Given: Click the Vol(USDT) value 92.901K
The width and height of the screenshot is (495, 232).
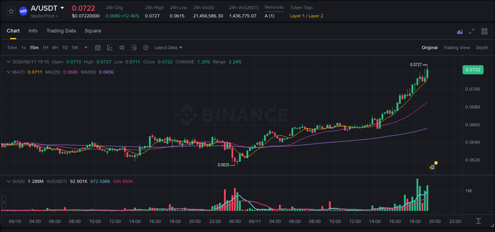Looking at the screenshot, I should [78, 181].
